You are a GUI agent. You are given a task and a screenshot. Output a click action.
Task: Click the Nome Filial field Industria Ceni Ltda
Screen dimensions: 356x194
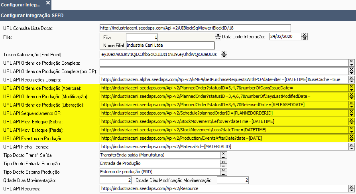click(170, 45)
